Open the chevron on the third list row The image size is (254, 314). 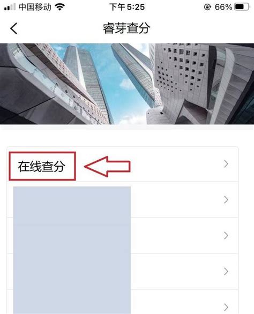pos(226,236)
